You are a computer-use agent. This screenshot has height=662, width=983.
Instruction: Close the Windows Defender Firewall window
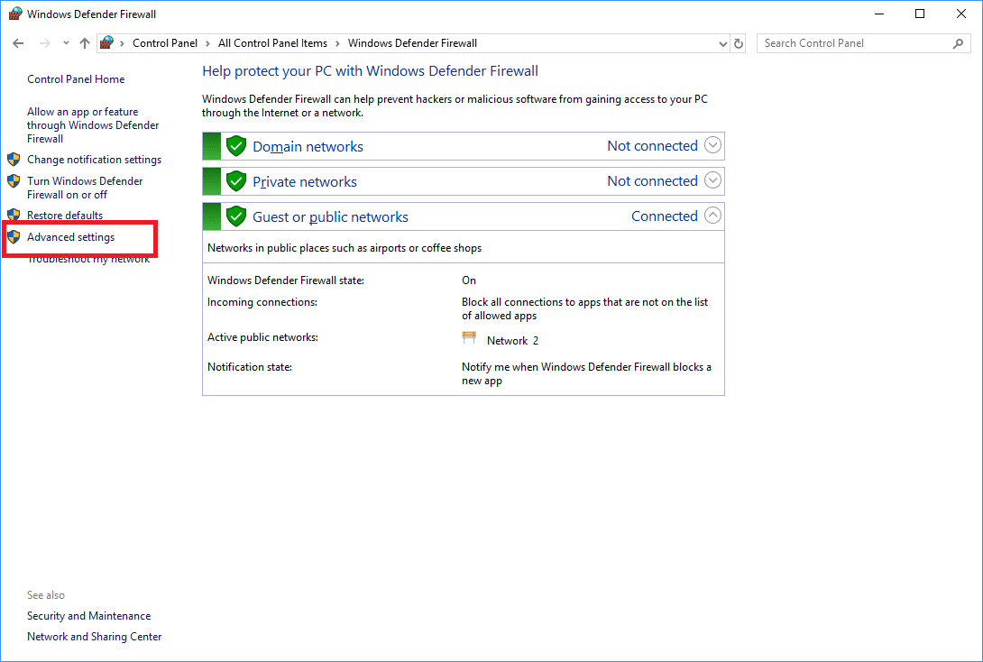[x=961, y=14]
